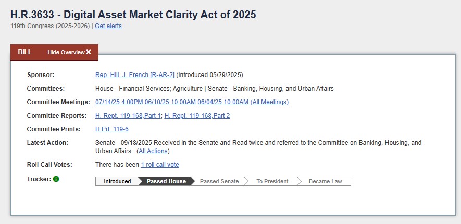Click the Passed Senate tracker stage
This screenshot has width=461, height=224.
[219, 181]
